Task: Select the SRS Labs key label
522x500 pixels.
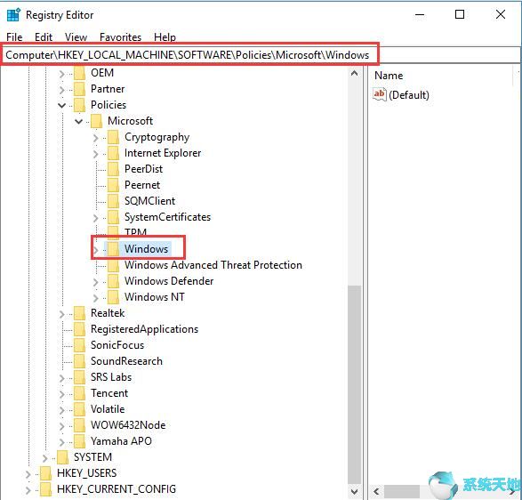Action: pyautogui.click(x=111, y=377)
